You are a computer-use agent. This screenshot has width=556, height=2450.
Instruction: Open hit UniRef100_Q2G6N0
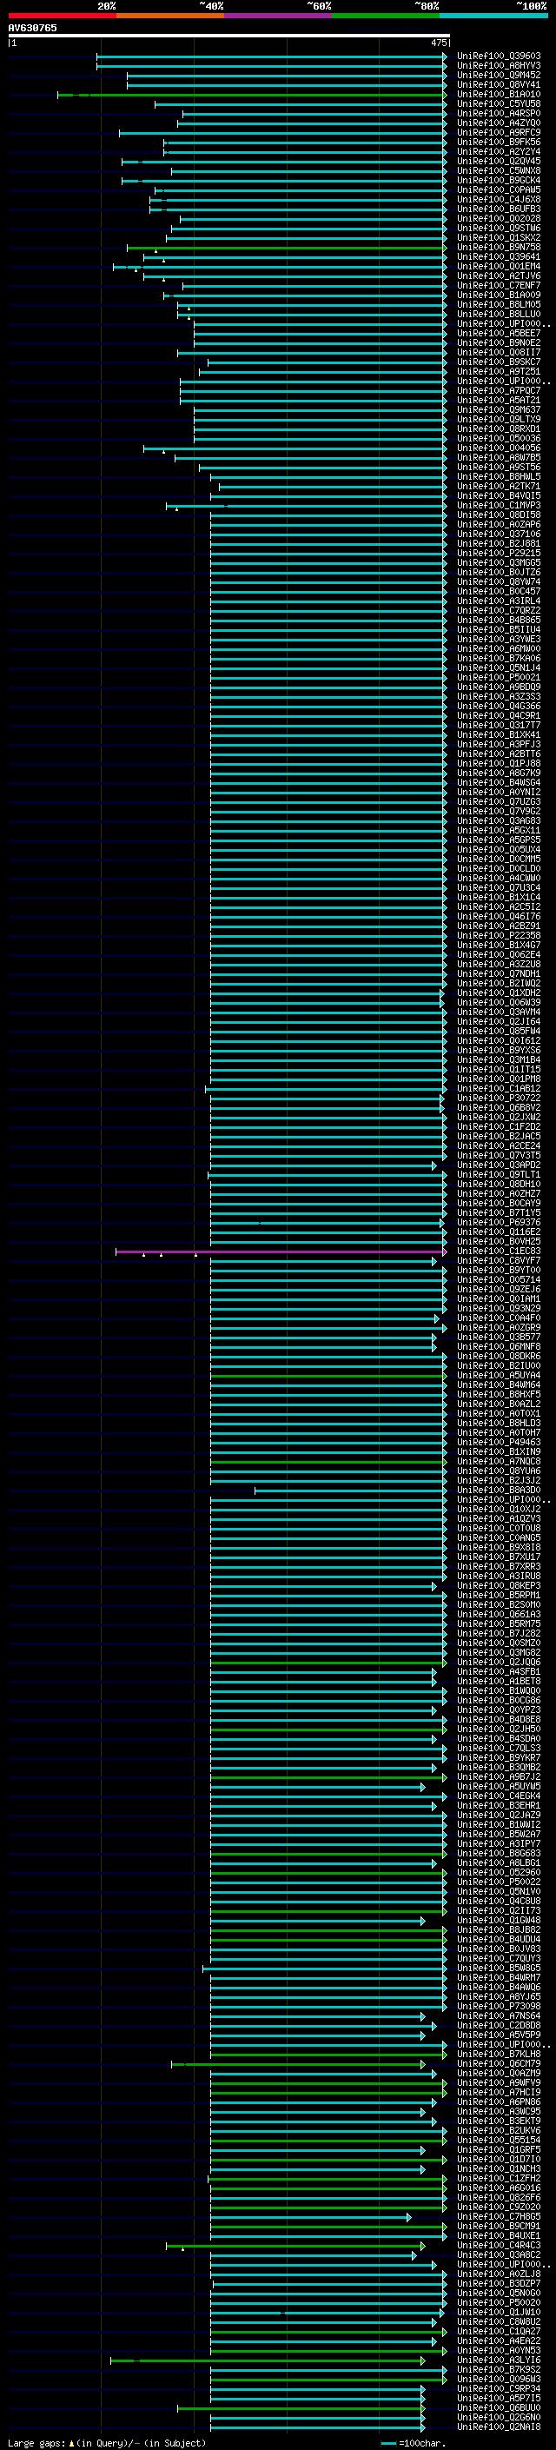pyautogui.click(x=498, y=2418)
